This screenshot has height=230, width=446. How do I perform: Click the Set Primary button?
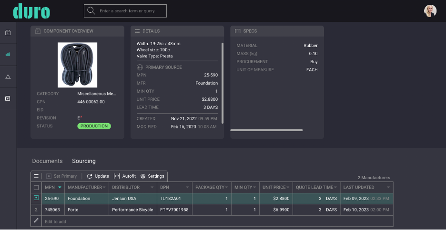[x=61, y=176]
